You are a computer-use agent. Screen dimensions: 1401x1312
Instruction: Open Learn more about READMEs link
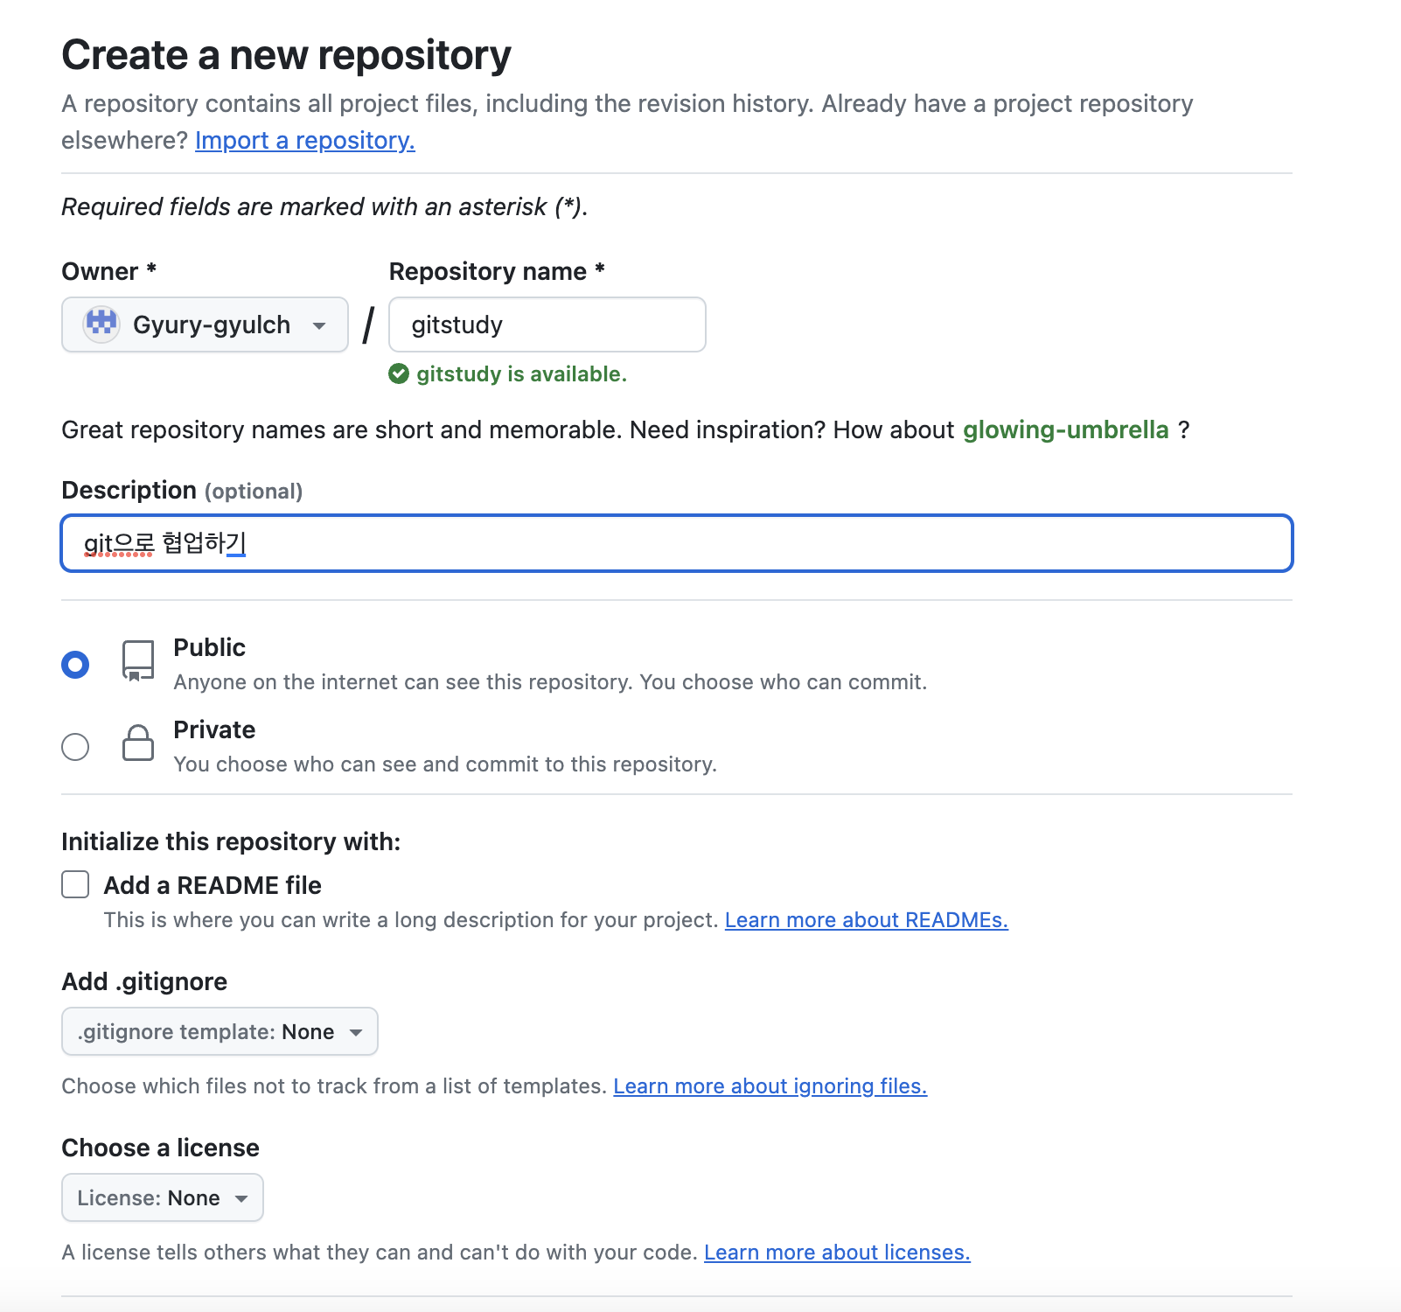[x=867, y=920]
